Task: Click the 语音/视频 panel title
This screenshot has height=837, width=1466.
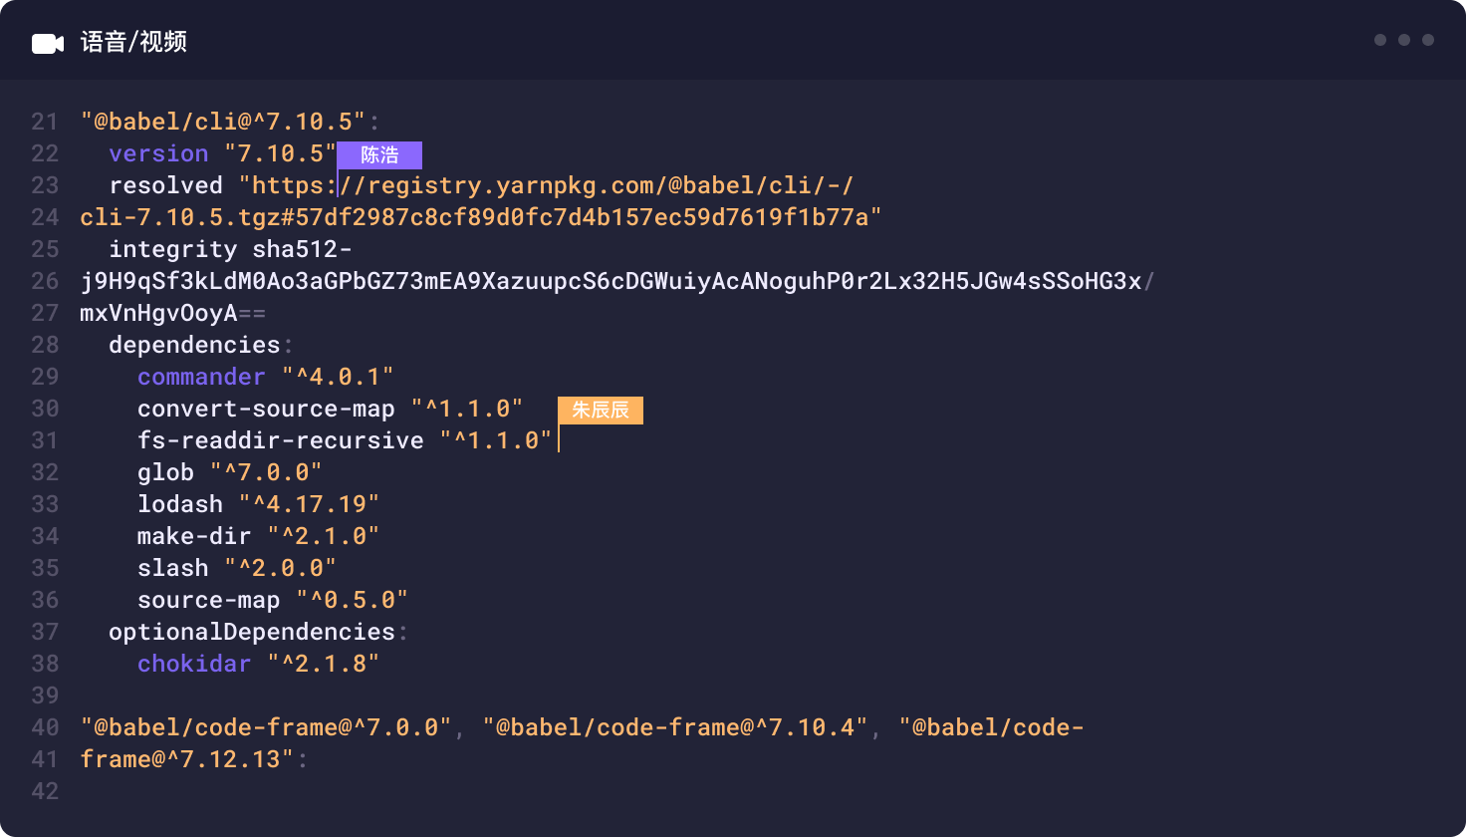Action: point(133,42)
